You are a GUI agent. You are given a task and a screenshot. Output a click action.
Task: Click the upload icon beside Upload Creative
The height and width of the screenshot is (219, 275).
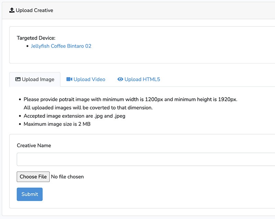click(12, 10)
